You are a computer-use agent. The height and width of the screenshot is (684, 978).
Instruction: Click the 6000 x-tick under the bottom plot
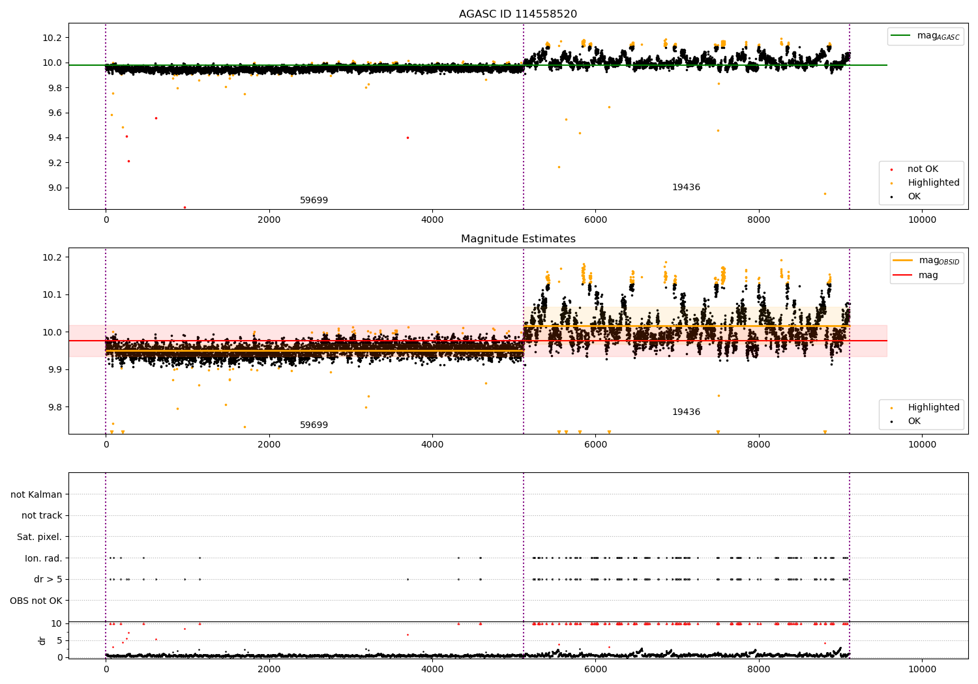[x=596, y=670]
